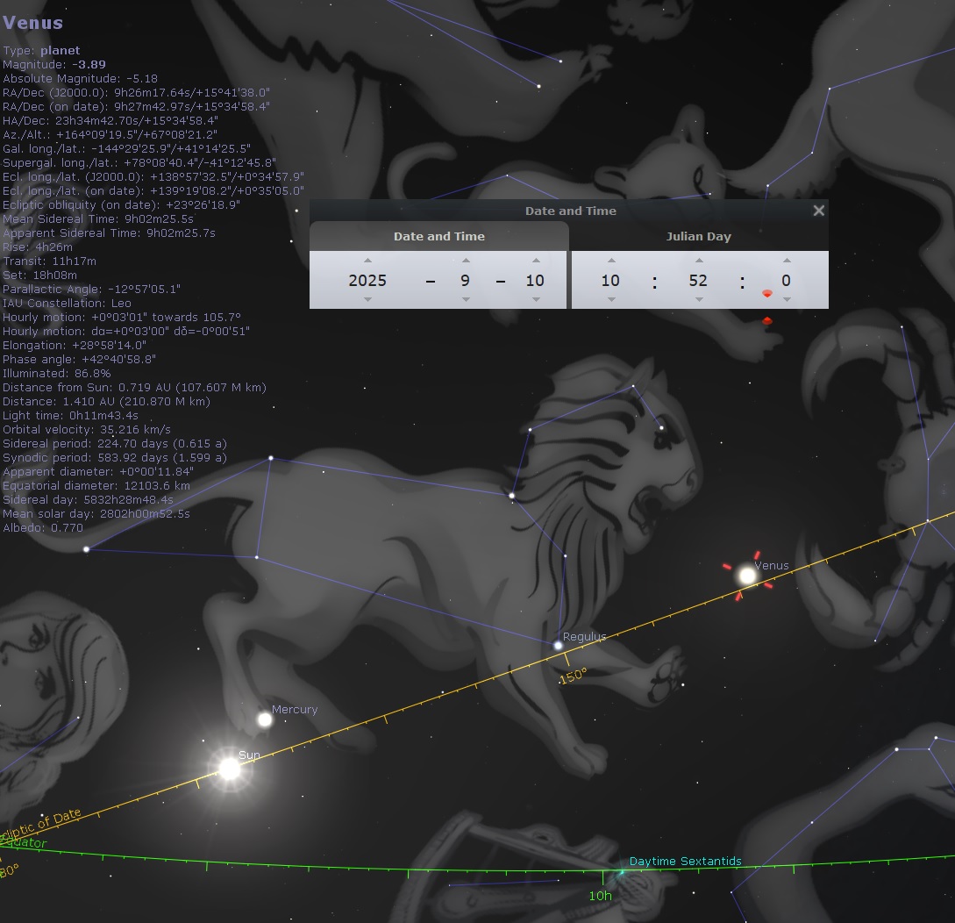Decrease the month value 9
Image resolution: width=955 pixels, height=923 pixels.
(x=466, y=299)
